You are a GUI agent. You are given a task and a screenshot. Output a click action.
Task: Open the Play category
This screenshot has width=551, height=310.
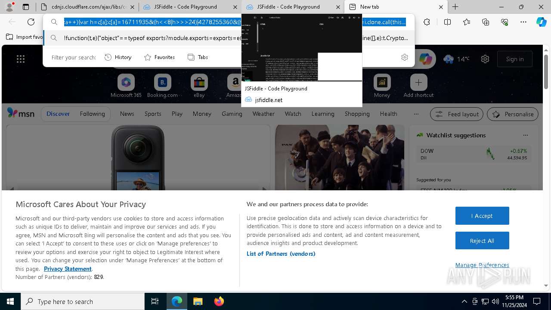177,114
